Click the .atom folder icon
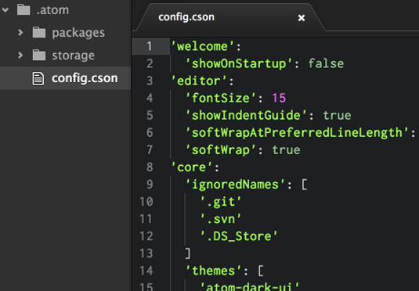This screenshot has height=291, width=419. pos(23,10)
